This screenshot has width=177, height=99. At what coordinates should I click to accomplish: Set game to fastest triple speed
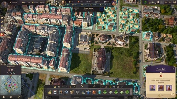170,2
